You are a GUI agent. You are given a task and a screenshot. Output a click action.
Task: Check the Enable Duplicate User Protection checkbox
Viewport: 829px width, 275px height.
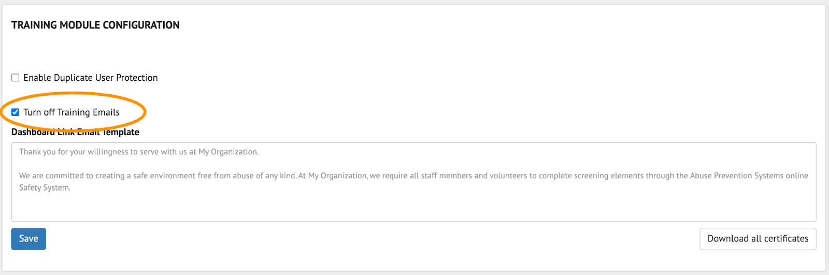(16, 78)
